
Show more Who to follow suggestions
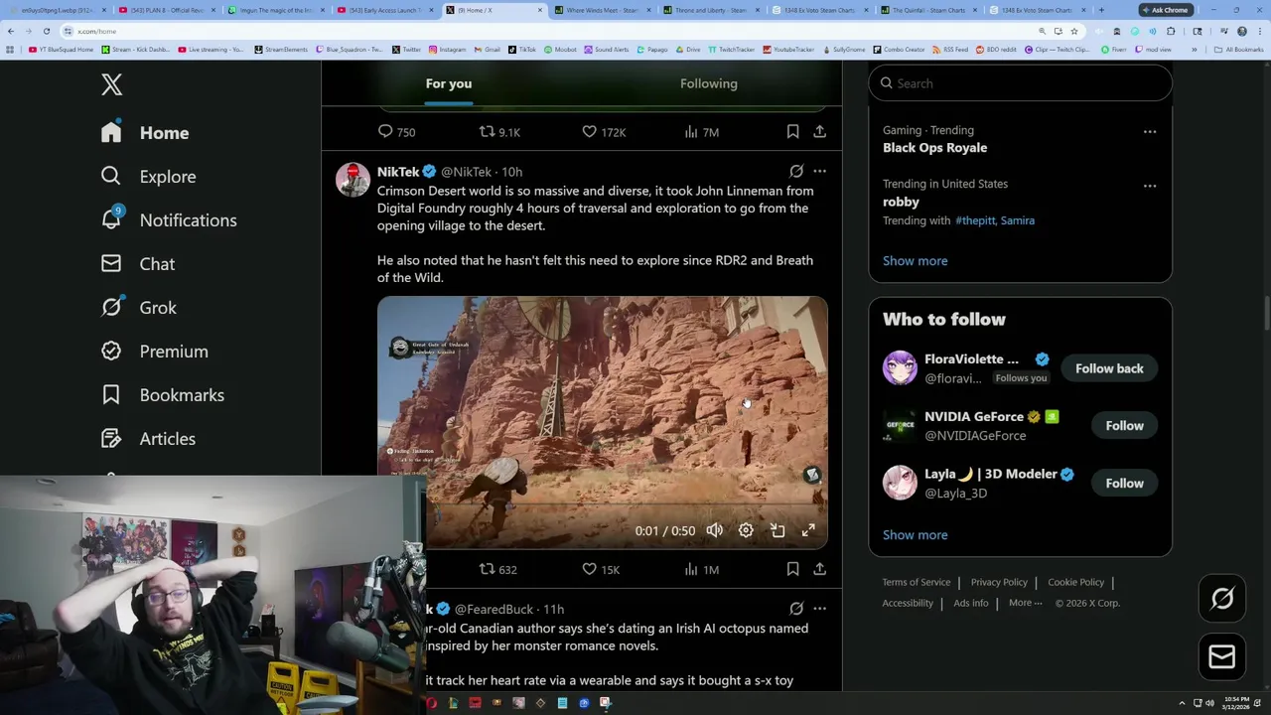(x=915, y=535)
